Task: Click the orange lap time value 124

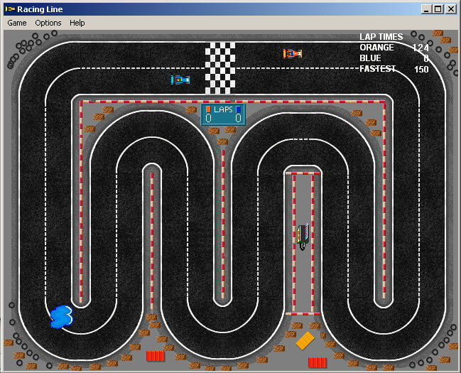Action: click(x=421, y=48)
